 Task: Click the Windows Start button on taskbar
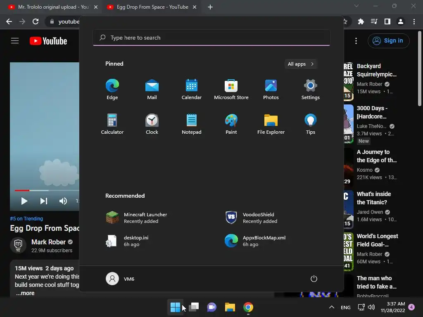click(175, 307)
